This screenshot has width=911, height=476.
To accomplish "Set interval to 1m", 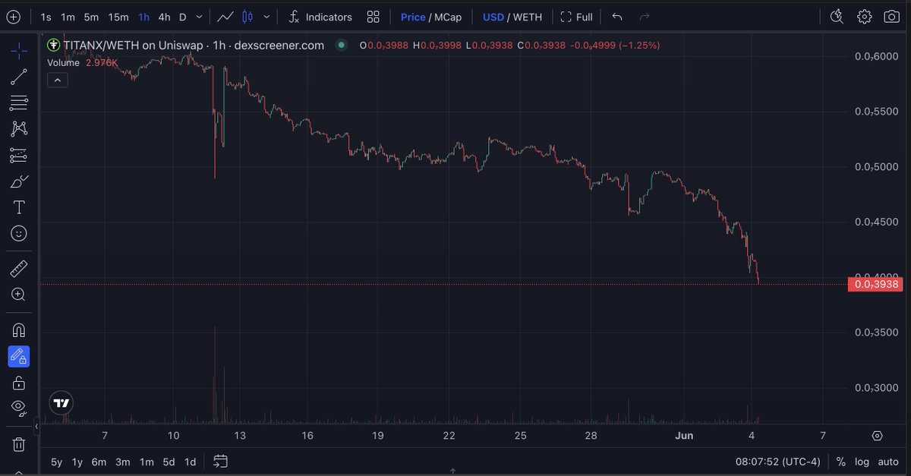I will click(x=68, y=17).
